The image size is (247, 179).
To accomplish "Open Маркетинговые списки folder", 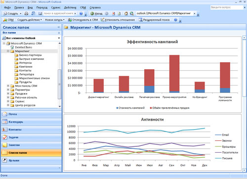I will click(34, 78).
